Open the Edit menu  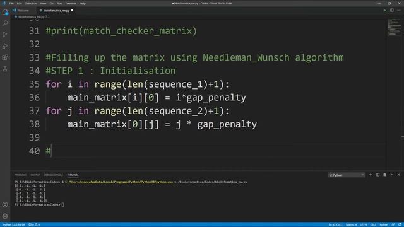[x=20, y=3]
